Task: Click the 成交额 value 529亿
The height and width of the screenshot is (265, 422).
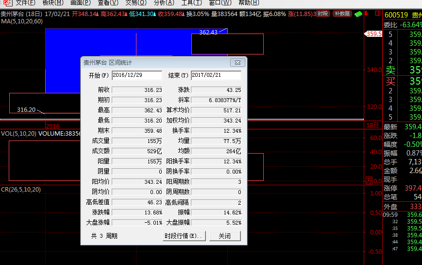Action: tap(137, 151)
